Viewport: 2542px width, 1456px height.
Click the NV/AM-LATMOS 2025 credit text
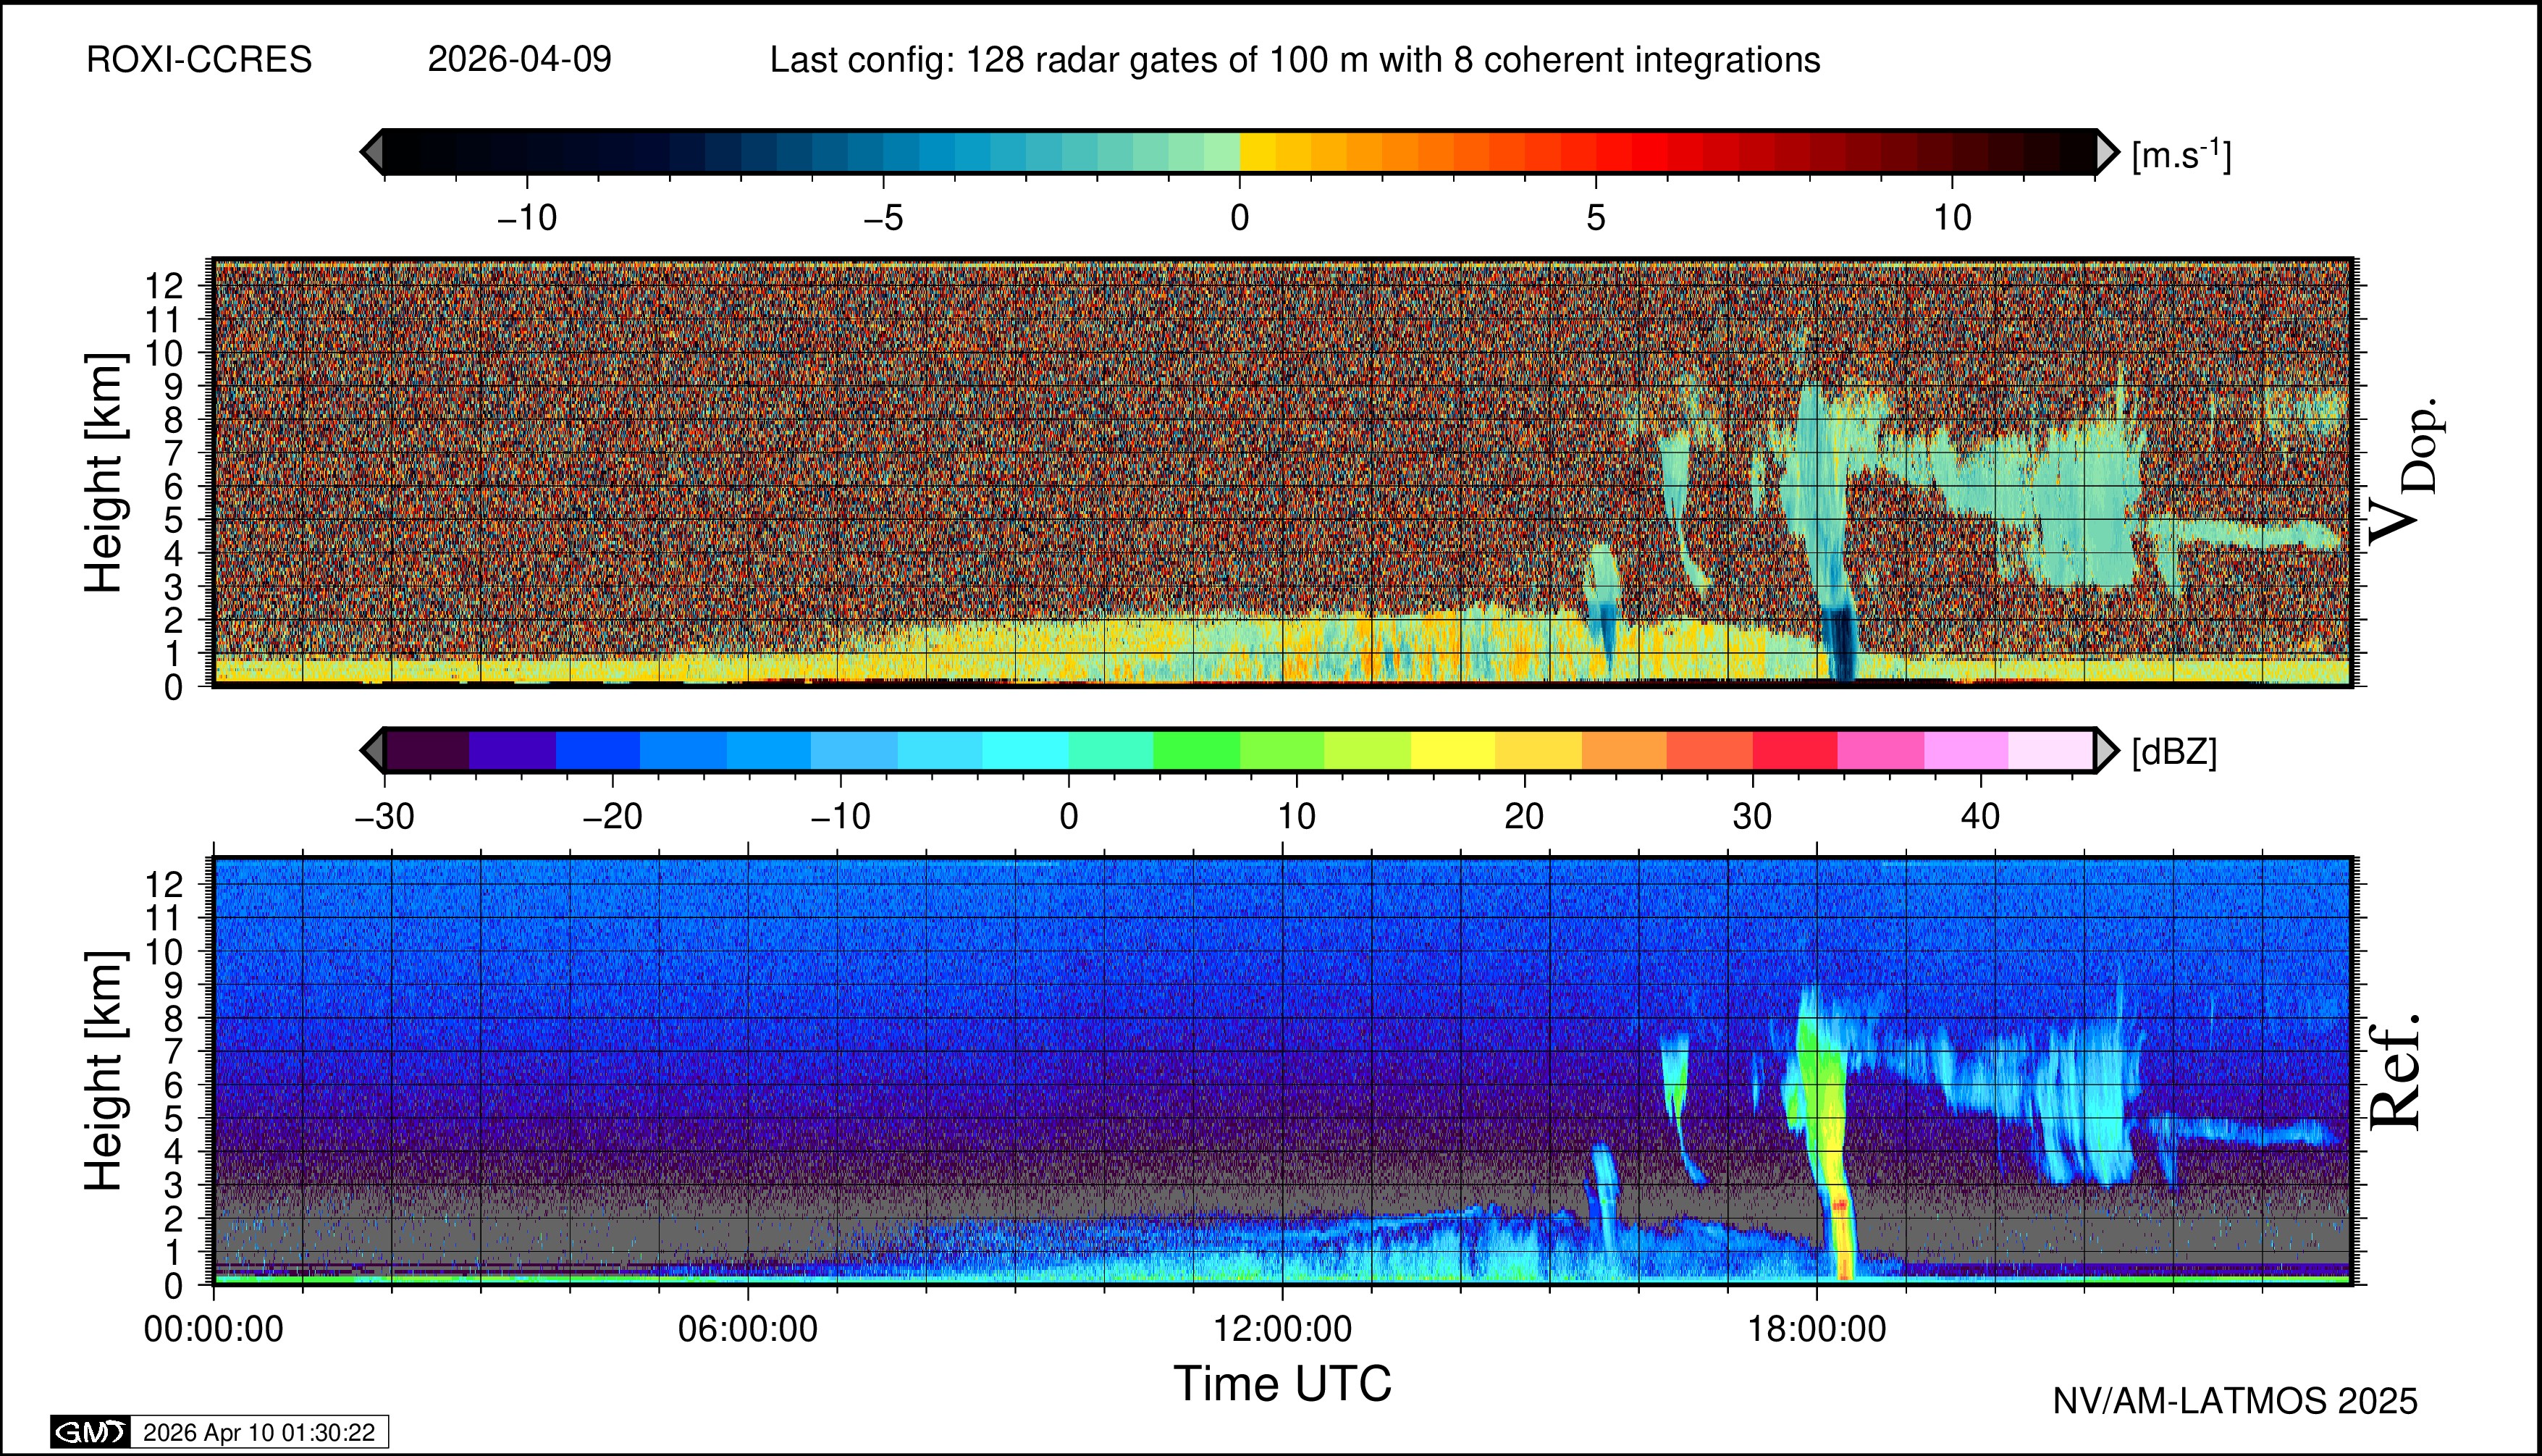(2234, 1401)
